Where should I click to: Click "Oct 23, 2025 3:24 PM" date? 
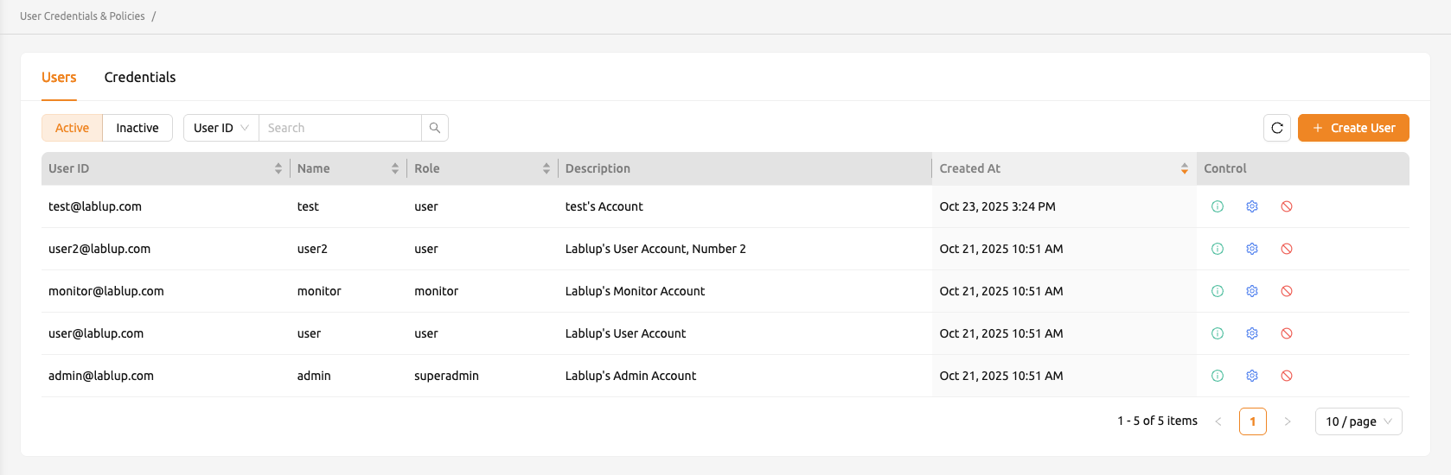click(997, 206)
